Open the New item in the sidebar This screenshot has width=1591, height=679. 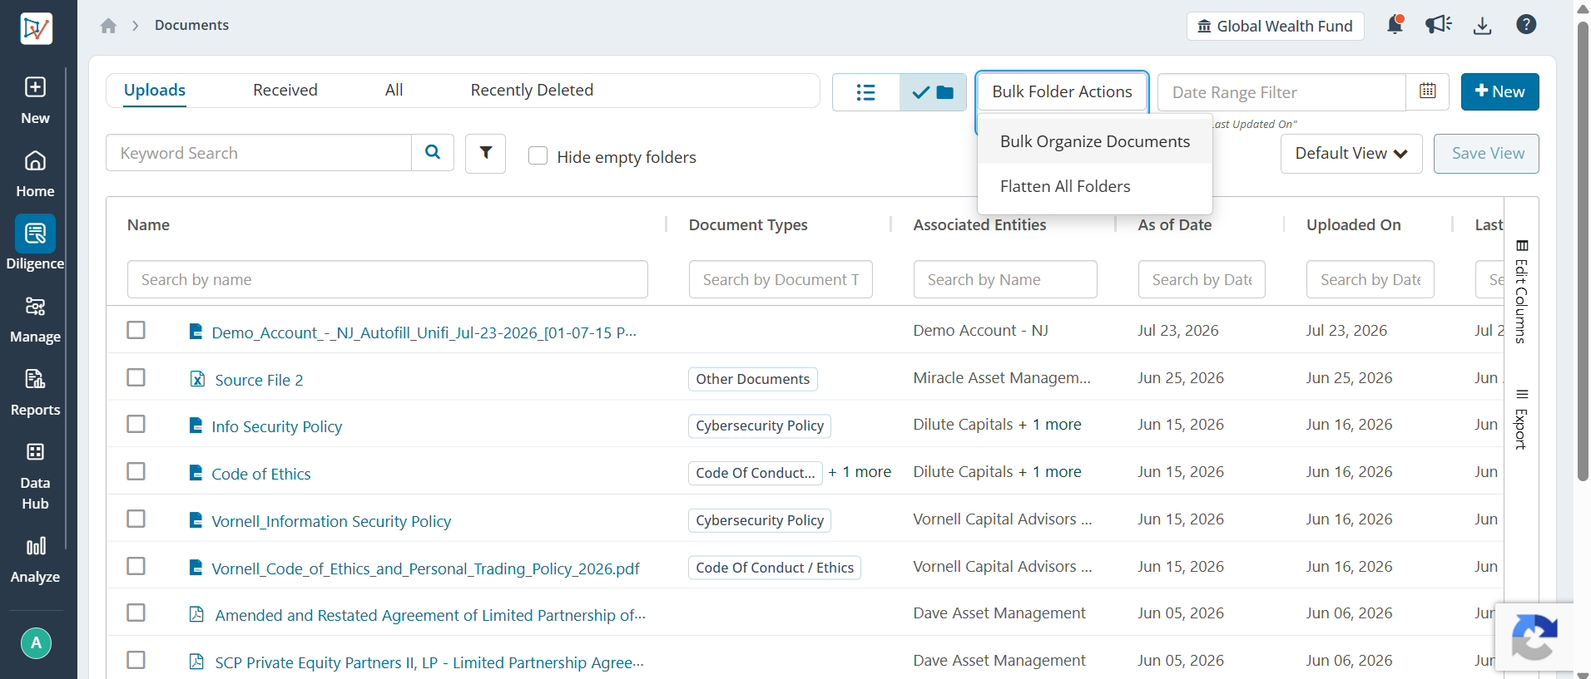35,100
